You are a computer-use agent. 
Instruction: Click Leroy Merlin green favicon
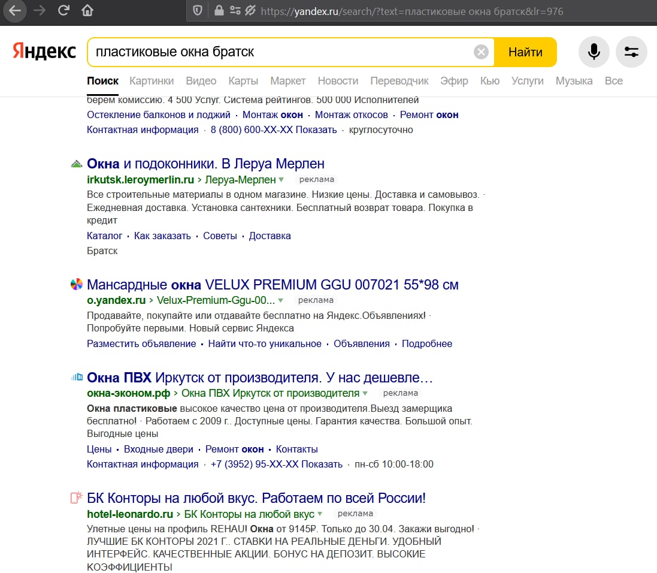pos(76,164)
